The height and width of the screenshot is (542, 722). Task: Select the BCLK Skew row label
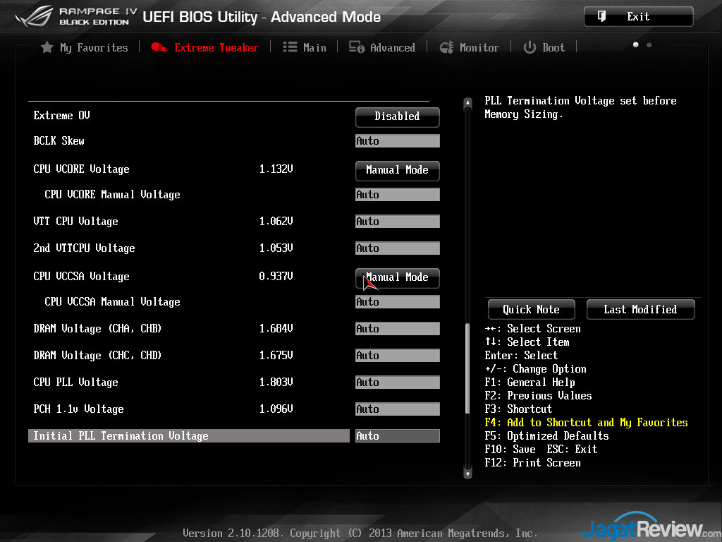click(x=59, y=140)
